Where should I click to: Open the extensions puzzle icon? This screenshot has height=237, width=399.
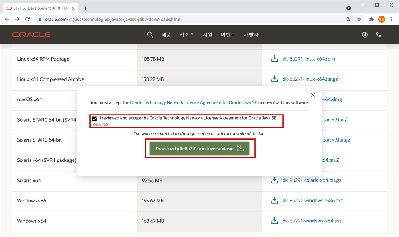[x=371, y=19]
